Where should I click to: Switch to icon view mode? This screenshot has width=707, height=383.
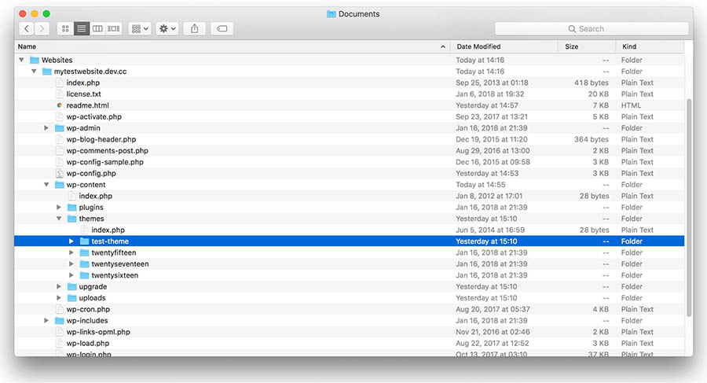65,28
